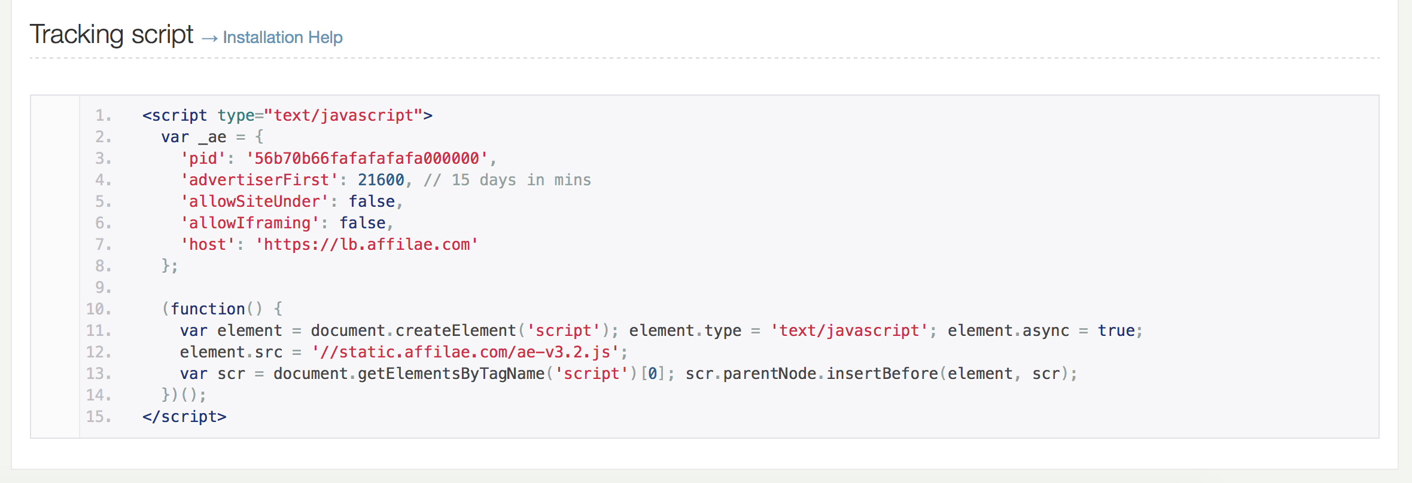
Task: Click the Tracking script heading
Action: point(111,35)
